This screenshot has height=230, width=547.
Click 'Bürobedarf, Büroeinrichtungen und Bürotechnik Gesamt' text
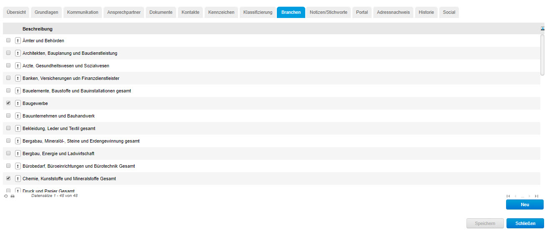click(x=79, y=166)
